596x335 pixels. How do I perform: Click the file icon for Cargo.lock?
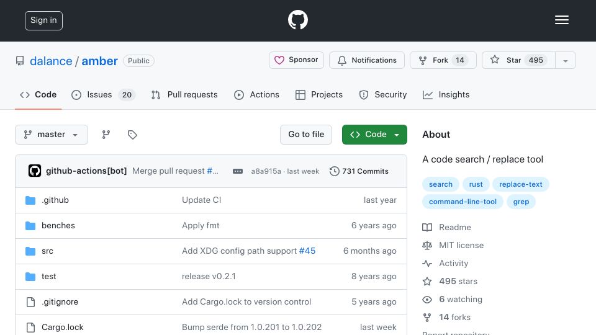click(x=30, y=328)
